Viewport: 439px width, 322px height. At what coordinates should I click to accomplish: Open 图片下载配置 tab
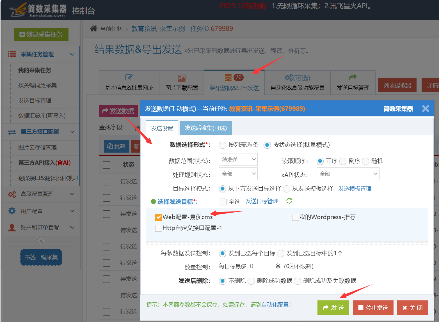pyautogui.click(x=182, y=83)
